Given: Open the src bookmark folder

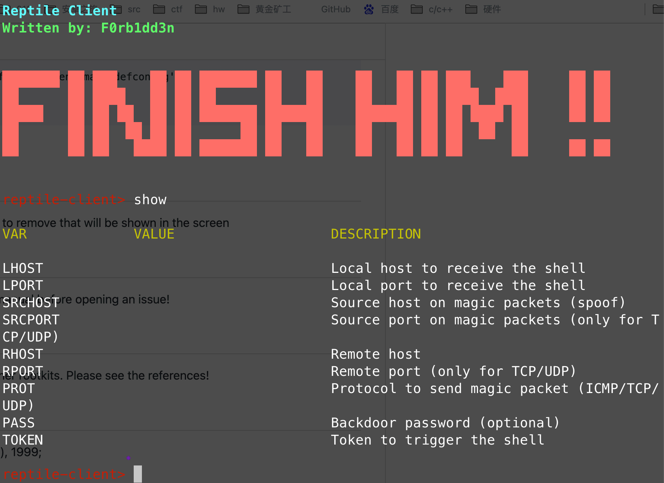Looking at the screenshot, I should [x=125, y=9].
